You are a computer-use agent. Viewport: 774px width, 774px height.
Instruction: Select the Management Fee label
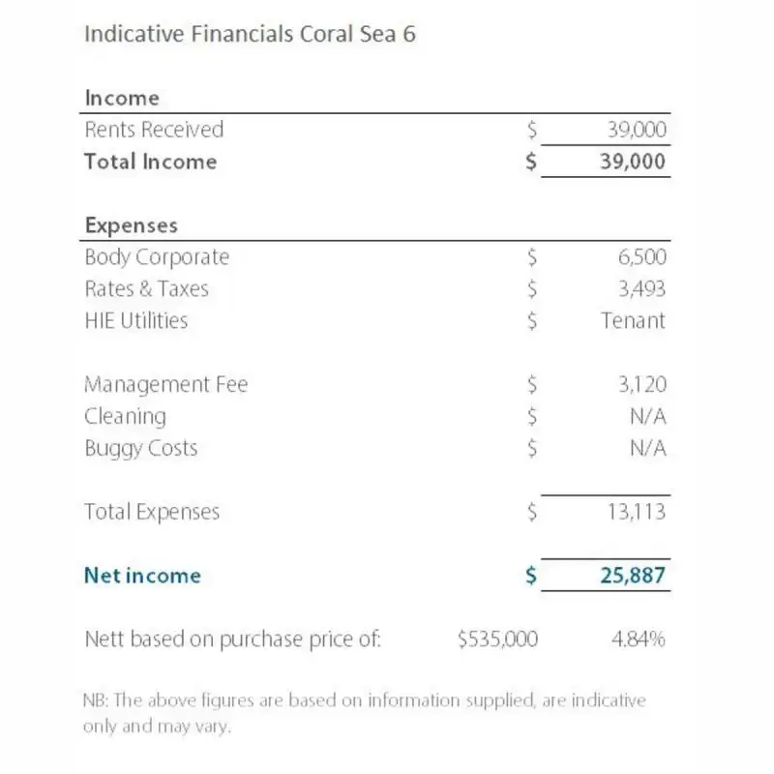(166, 384)
